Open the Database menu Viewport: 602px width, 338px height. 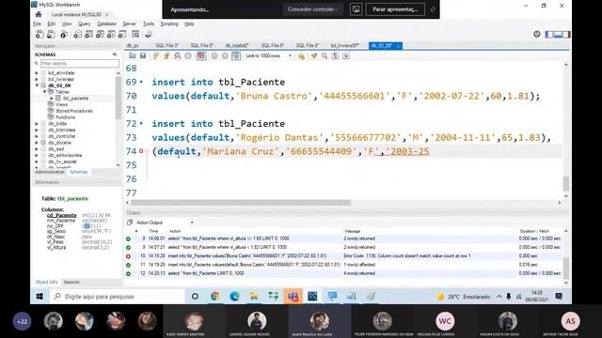coord(106,23)
